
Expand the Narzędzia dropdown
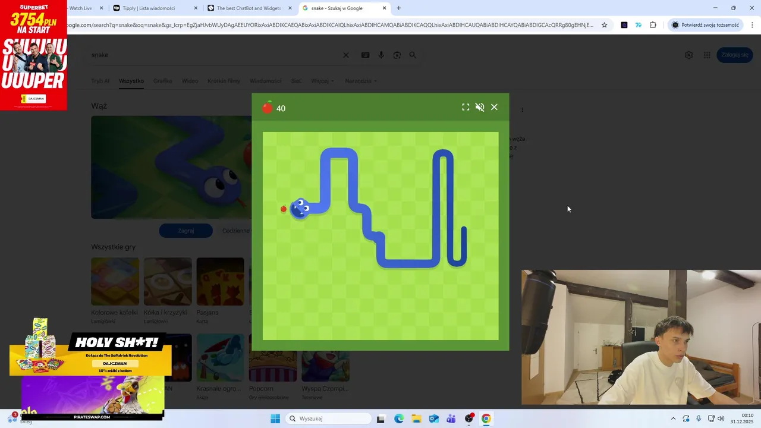click(x=361, y=81)
